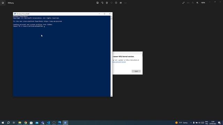Screen dimensions: 223x125
Task: Open the Sunny weather widget in taskbar
Action: point(182,123)
